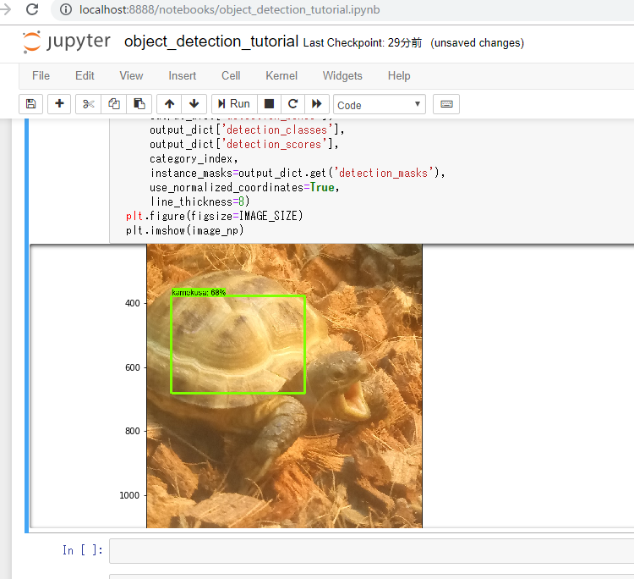Reload the browser page

32,9
